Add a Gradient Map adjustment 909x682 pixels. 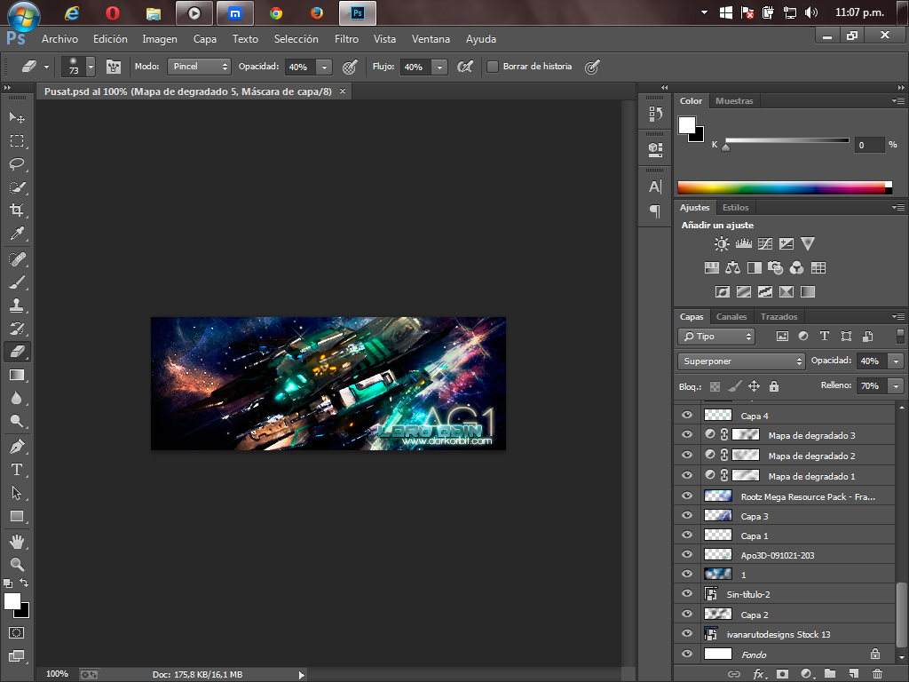tap(808, 291)
